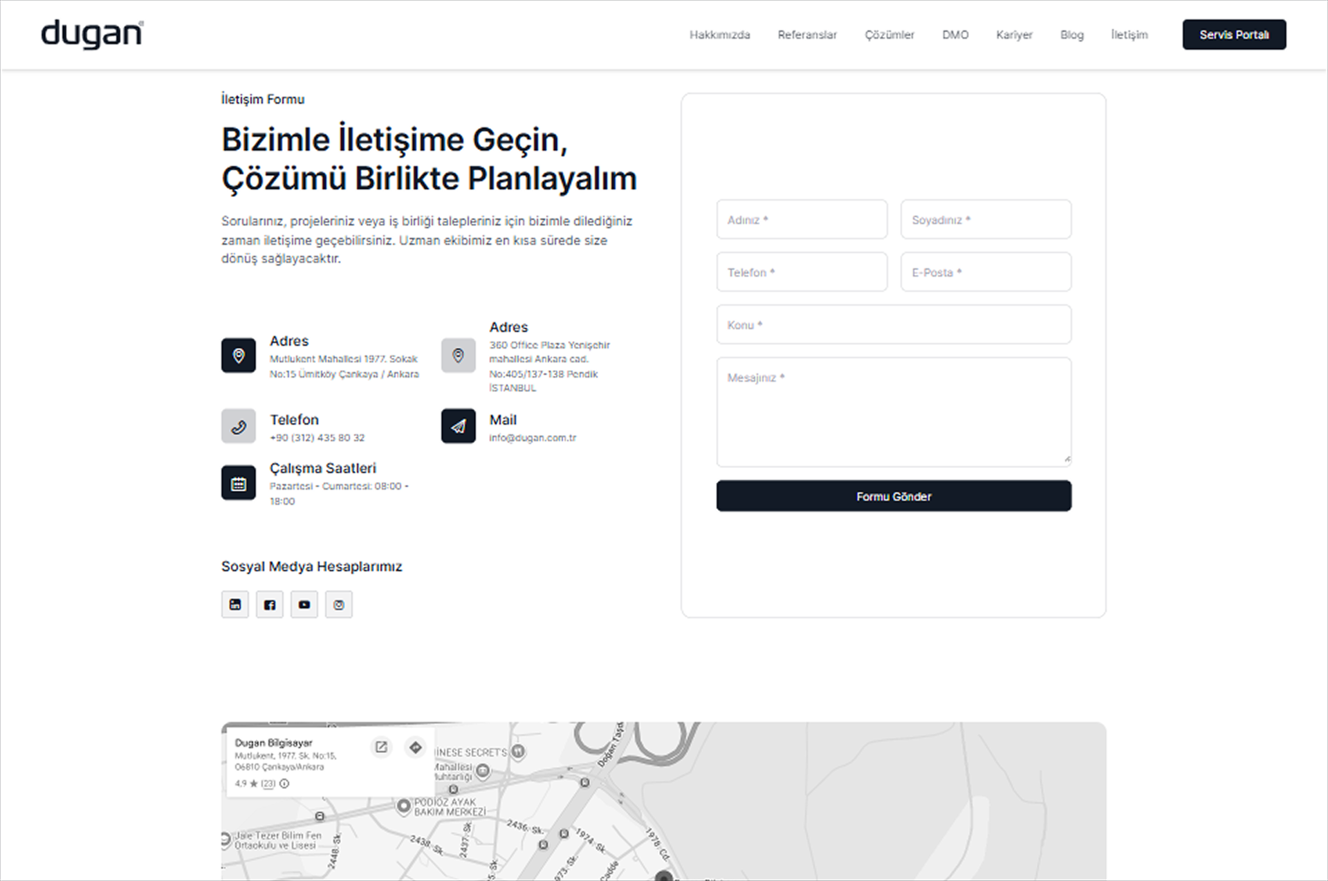Click the map rating info icon
1328x881 pixels.
tap(284, 783)
